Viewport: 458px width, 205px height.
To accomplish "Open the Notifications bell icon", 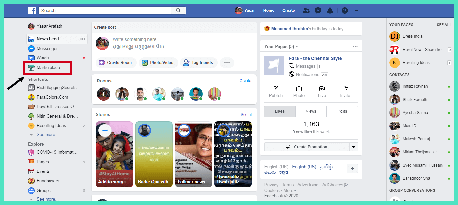I will pos(330,11).
